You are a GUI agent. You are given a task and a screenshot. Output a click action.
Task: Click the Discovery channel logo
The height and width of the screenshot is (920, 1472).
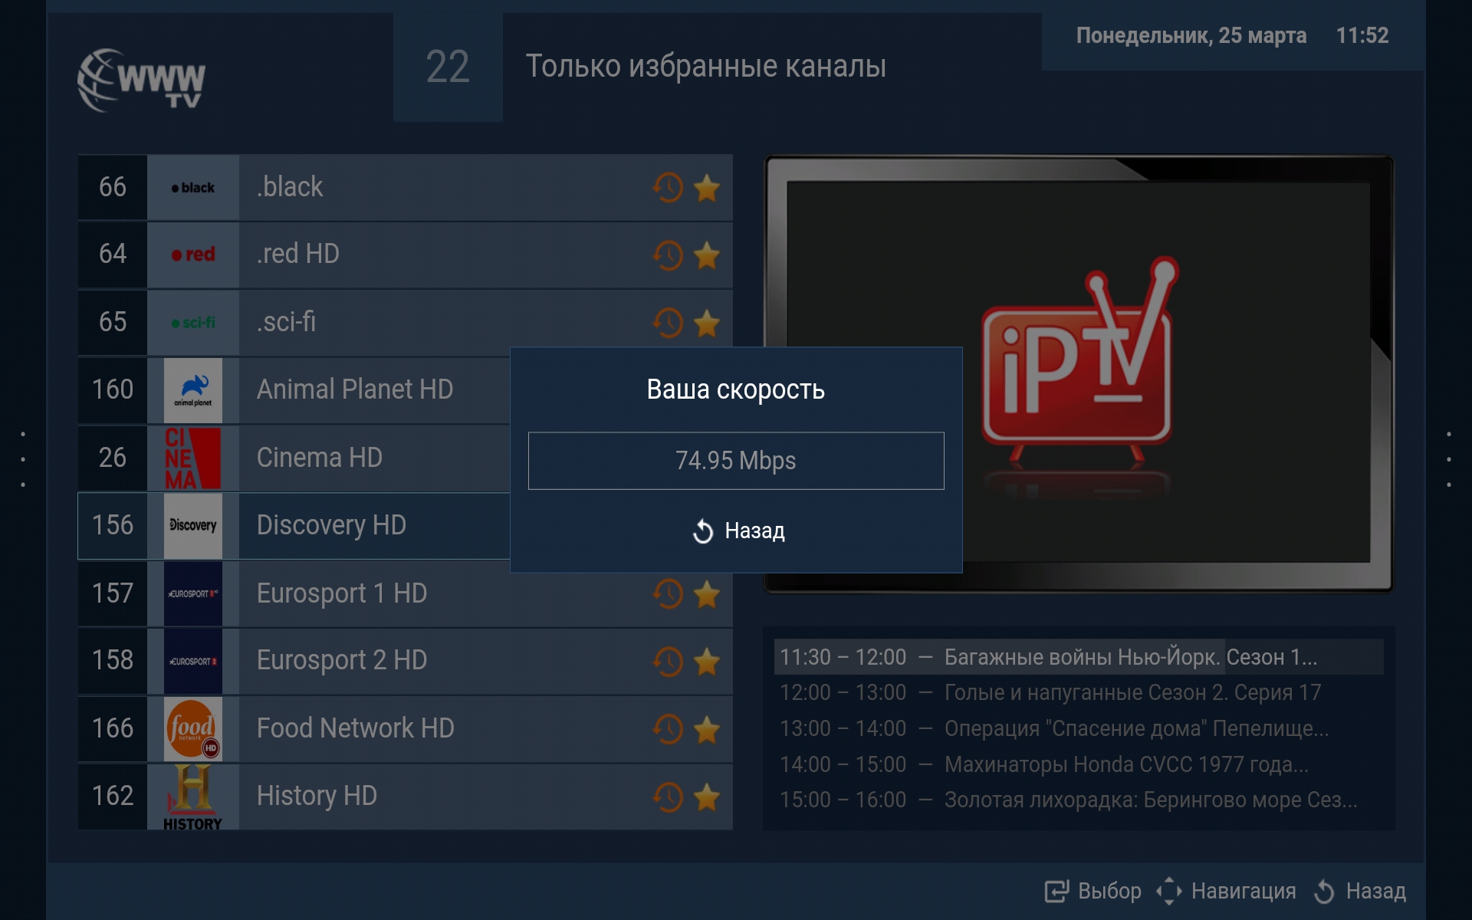point(193,525)
